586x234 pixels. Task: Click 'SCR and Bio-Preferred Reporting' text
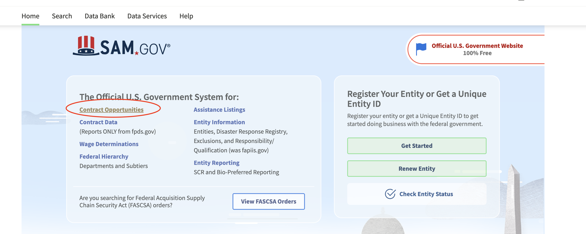click(x=236, y=172)
